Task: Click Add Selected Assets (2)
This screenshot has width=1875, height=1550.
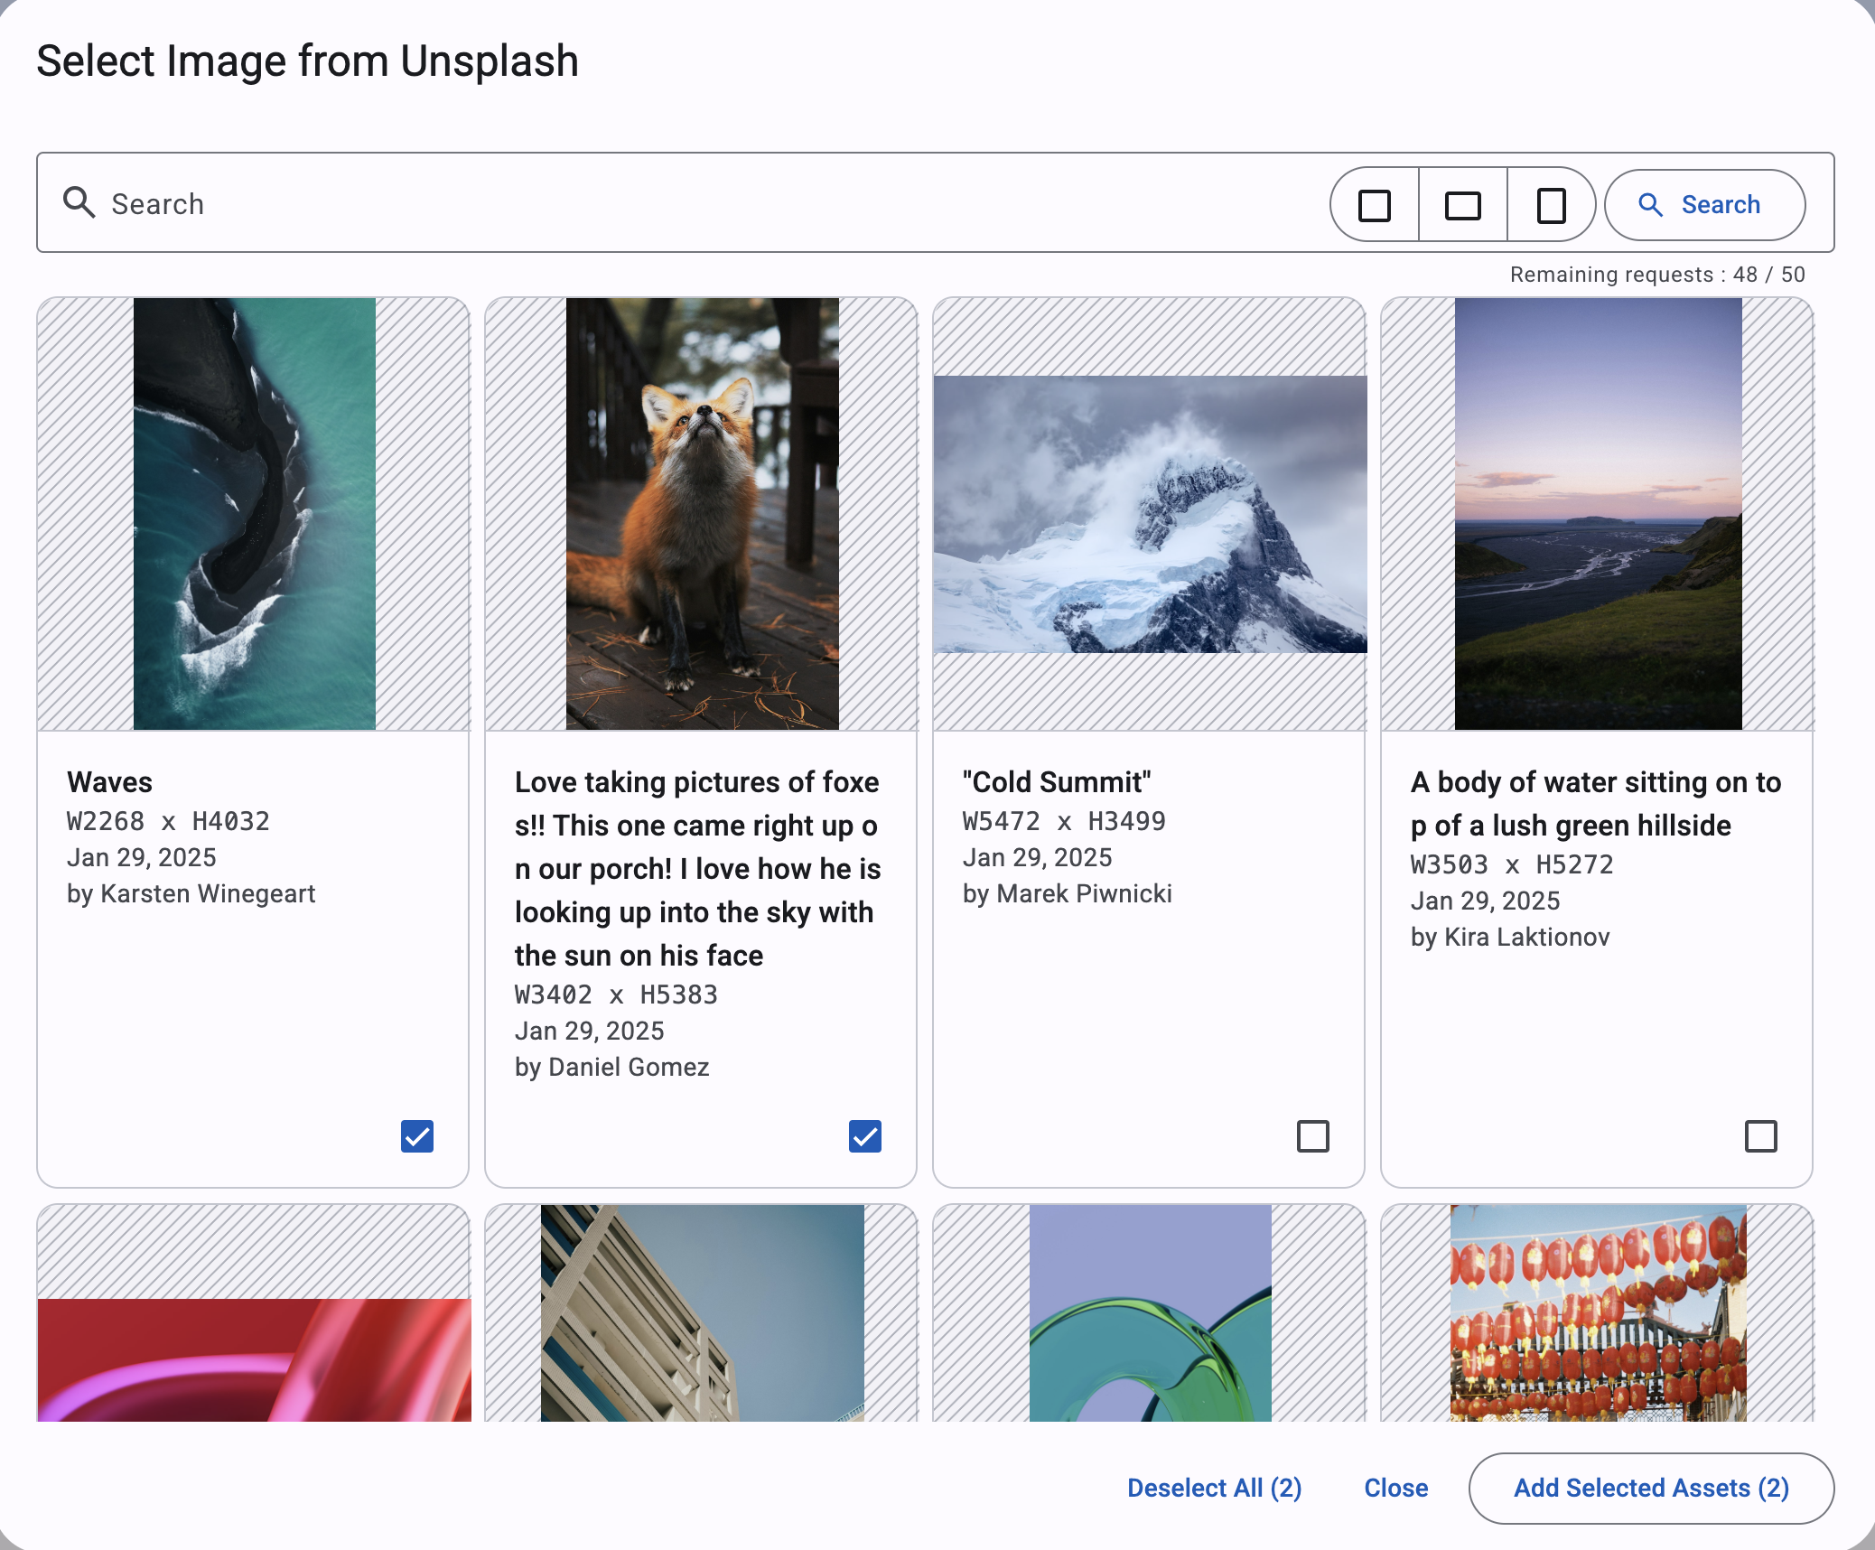Action: coord(1651,1488)
